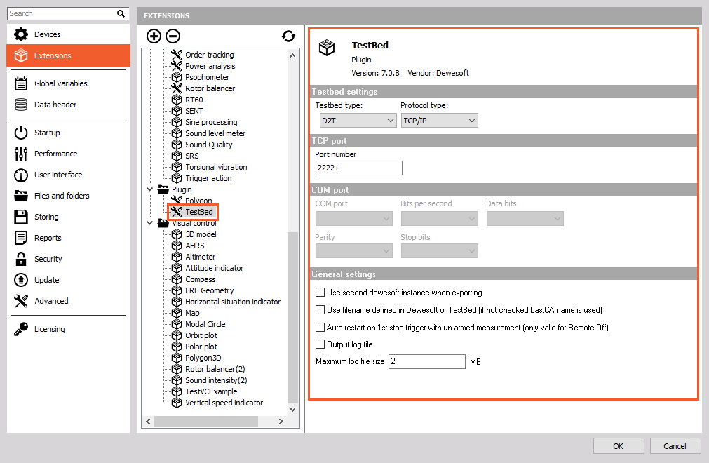
Task: Collapse the Plugin tree group
Action: click(149, 189)
